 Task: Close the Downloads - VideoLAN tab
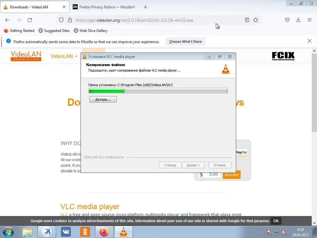pyautogui.click(x=64, y=7)
